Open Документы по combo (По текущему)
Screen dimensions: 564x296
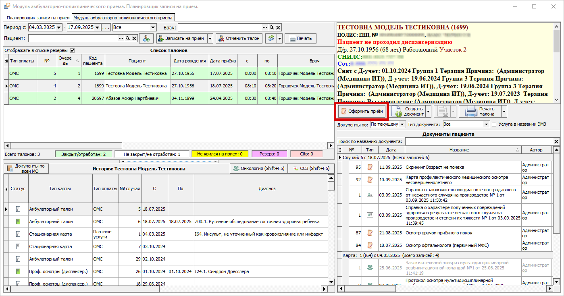(x=388, y=124)
